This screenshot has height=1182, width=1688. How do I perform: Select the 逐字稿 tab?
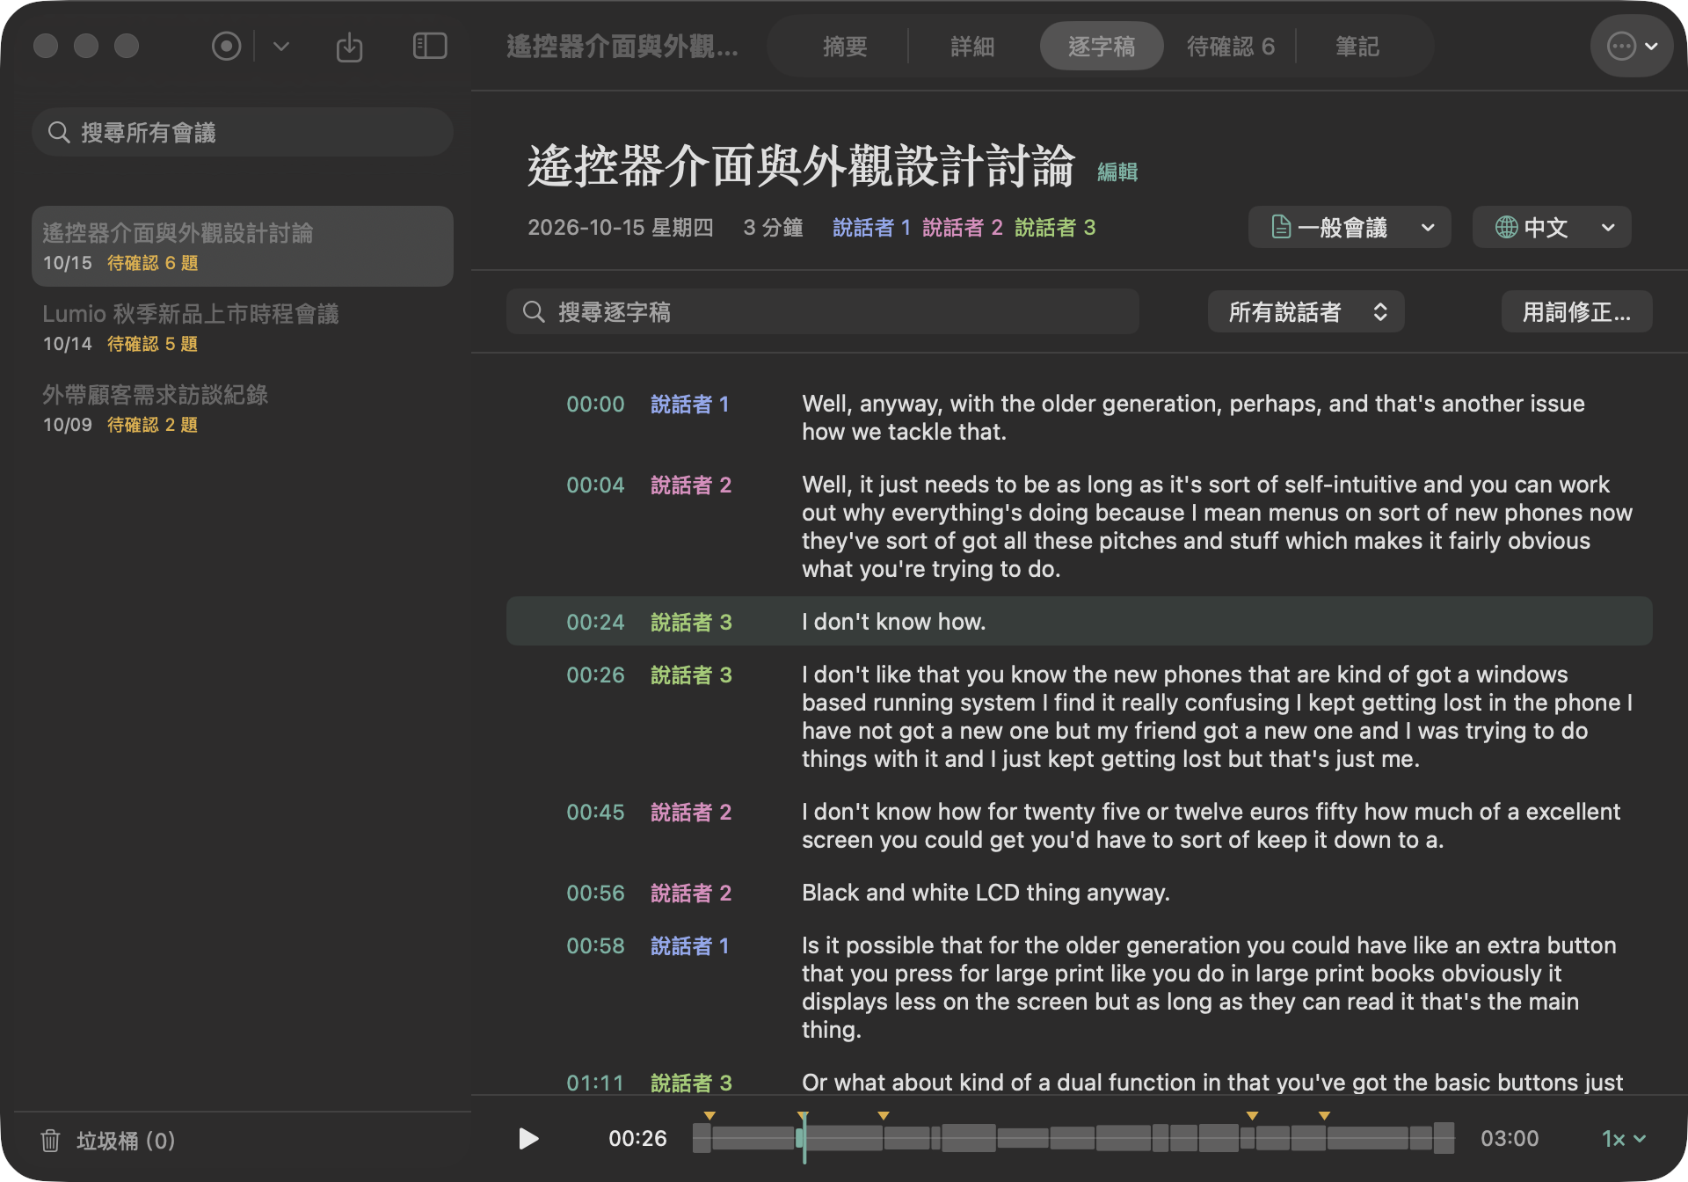pos(1102,46)
